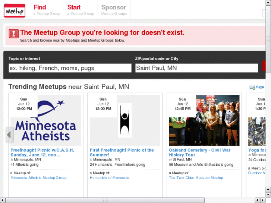Click "in St Paul, MN" location text
The image size is (271, 203).
180,159
